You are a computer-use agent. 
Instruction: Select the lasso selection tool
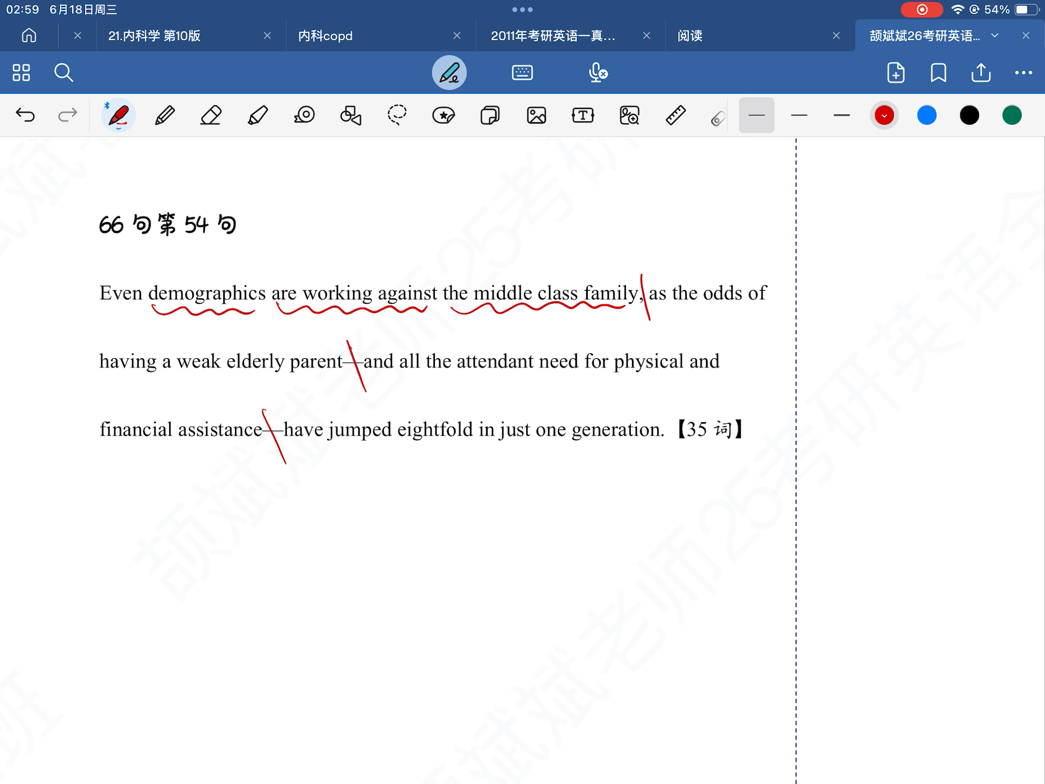pos(397,115)
